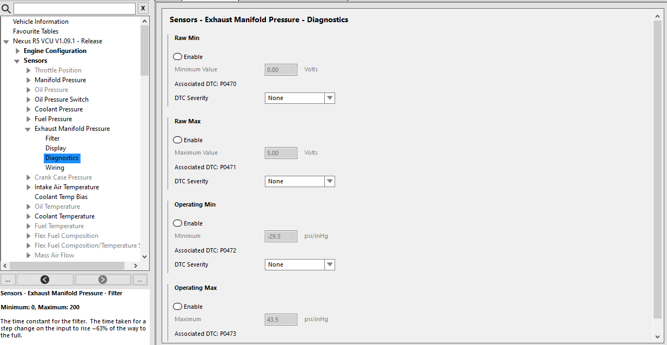This screenshot has width=667, height=345.
Task: Click the left ellipsis history button
Action: pyautogui.click(x=8, y=280)
